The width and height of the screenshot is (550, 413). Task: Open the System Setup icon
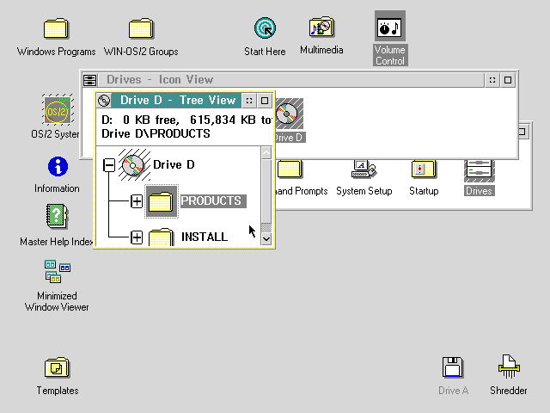[364, 169]
